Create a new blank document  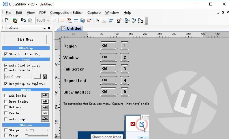(x=7, y=20)
